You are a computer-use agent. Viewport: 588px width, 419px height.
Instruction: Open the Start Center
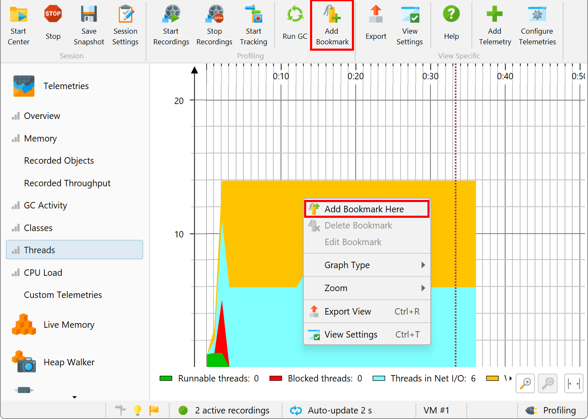point(18,26)
